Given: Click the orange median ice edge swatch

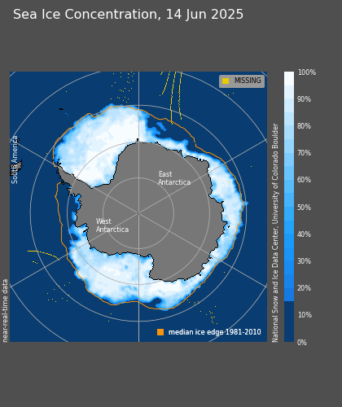Looking at the screenshot, I should (160, 332).
